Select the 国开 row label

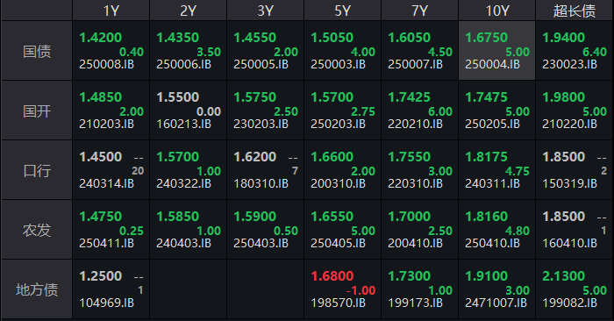[x=37, y=111]
